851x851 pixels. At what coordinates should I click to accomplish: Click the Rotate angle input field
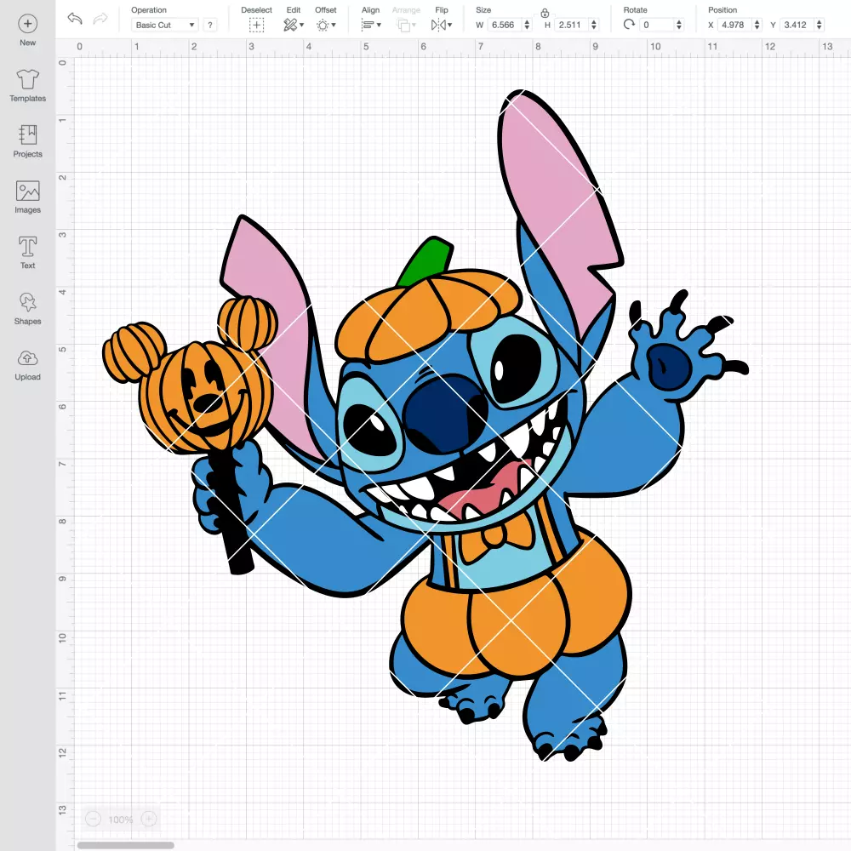coord(657,25)
